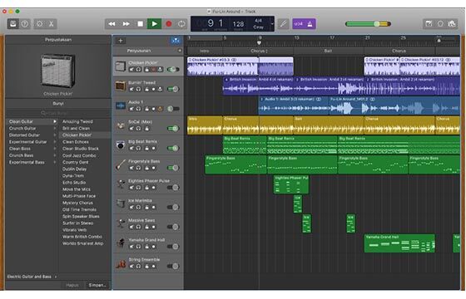This screenshot has width=466, height=299.
Task: Choose the Amazing Tweed patch
Action: 77,121
